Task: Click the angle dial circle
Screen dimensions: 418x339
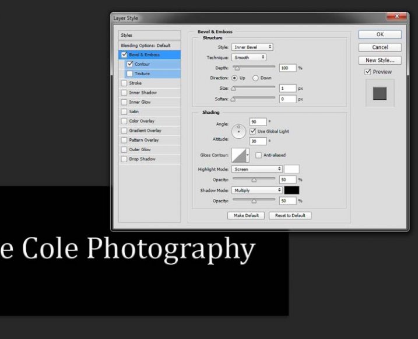Action: pos(239,131)
